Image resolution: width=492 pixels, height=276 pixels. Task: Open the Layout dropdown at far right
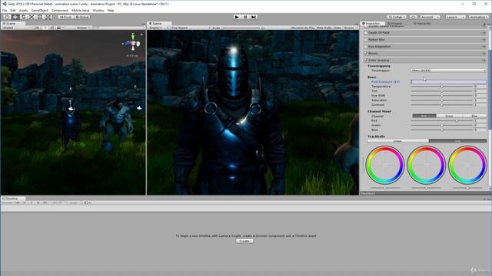coord(478,17)
